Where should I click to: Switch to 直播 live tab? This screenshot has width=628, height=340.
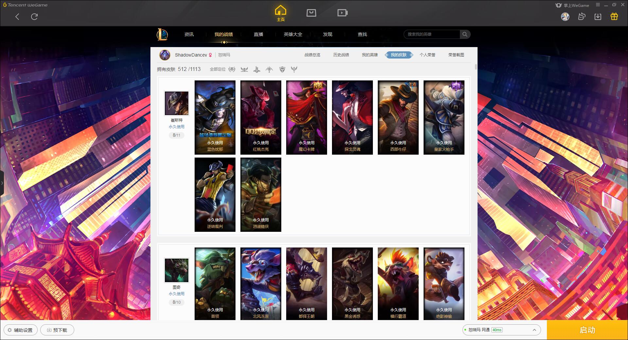click(258, 34)
